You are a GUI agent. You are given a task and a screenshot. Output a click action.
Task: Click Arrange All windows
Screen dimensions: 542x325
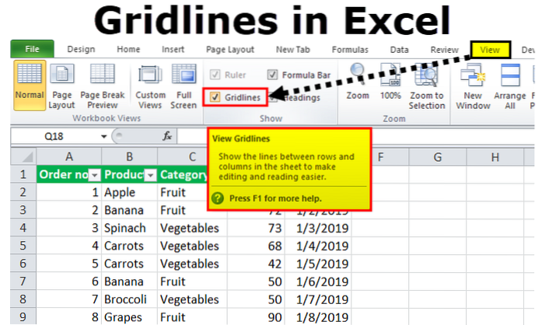coord(510,86)
